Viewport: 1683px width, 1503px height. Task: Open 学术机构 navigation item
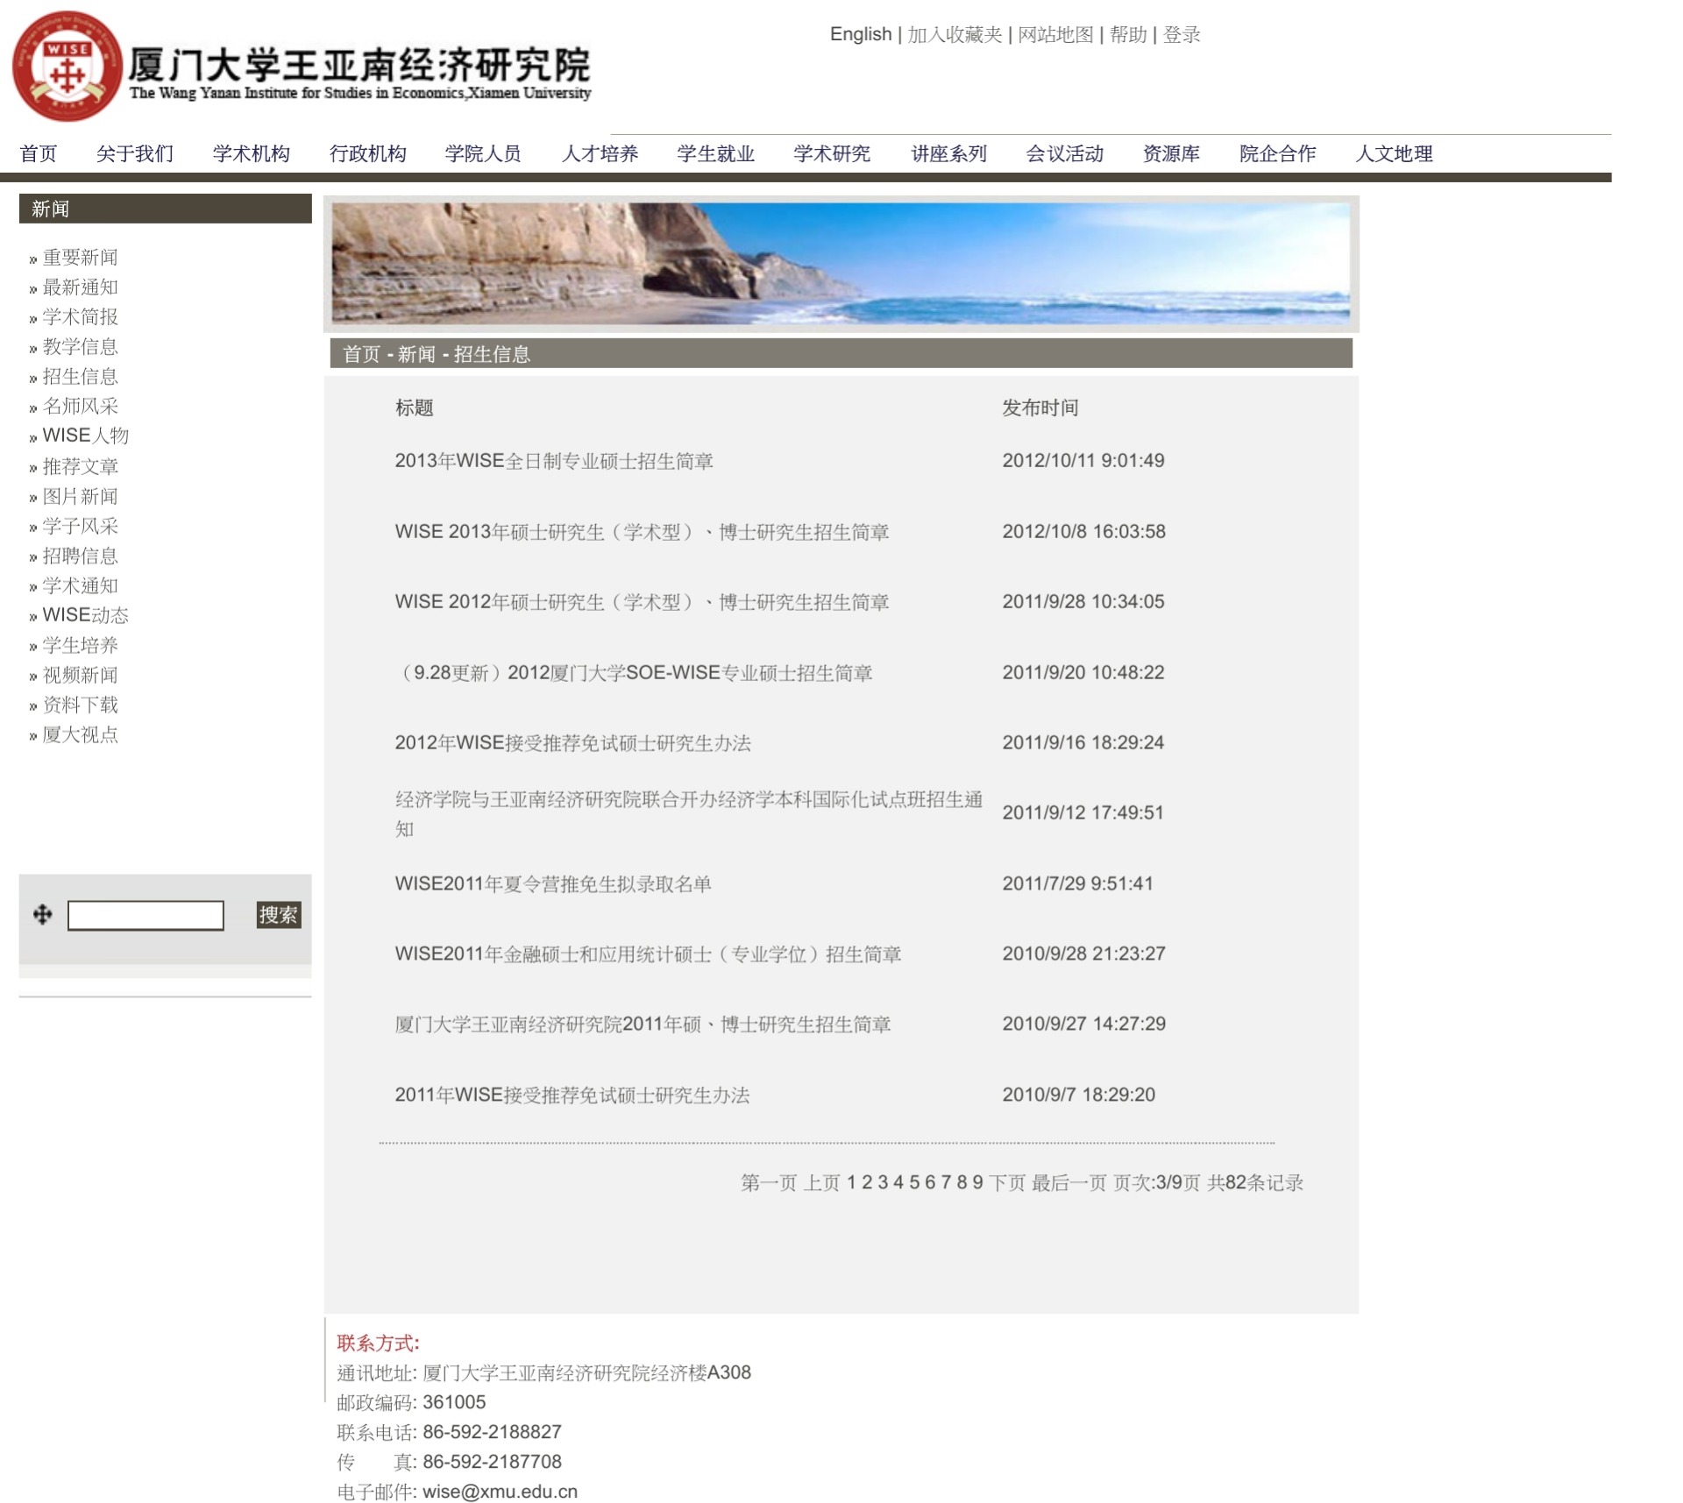pyautogui.click(x=252, y=153)
